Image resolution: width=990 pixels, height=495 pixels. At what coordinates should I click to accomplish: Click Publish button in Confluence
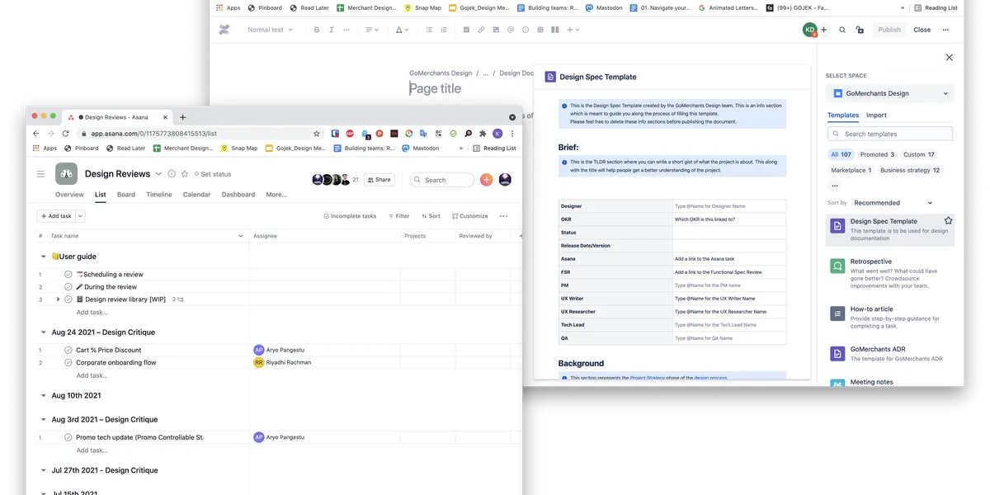click(889, 30)
